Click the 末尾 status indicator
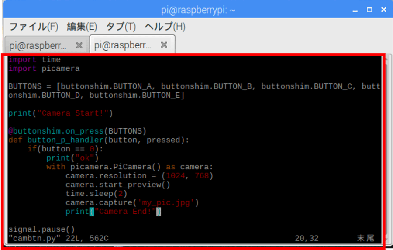Viewport: 393px width, 250px height. click(x=365, y=238)
